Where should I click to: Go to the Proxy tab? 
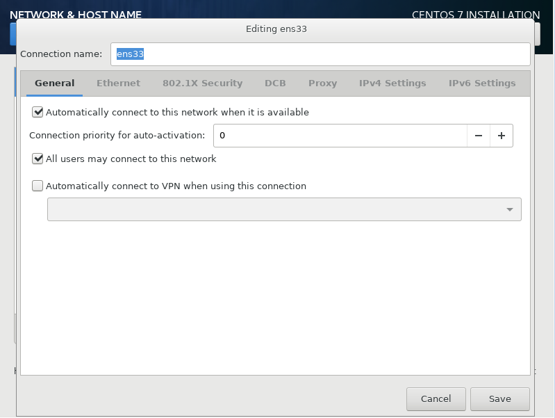point(322,83)
